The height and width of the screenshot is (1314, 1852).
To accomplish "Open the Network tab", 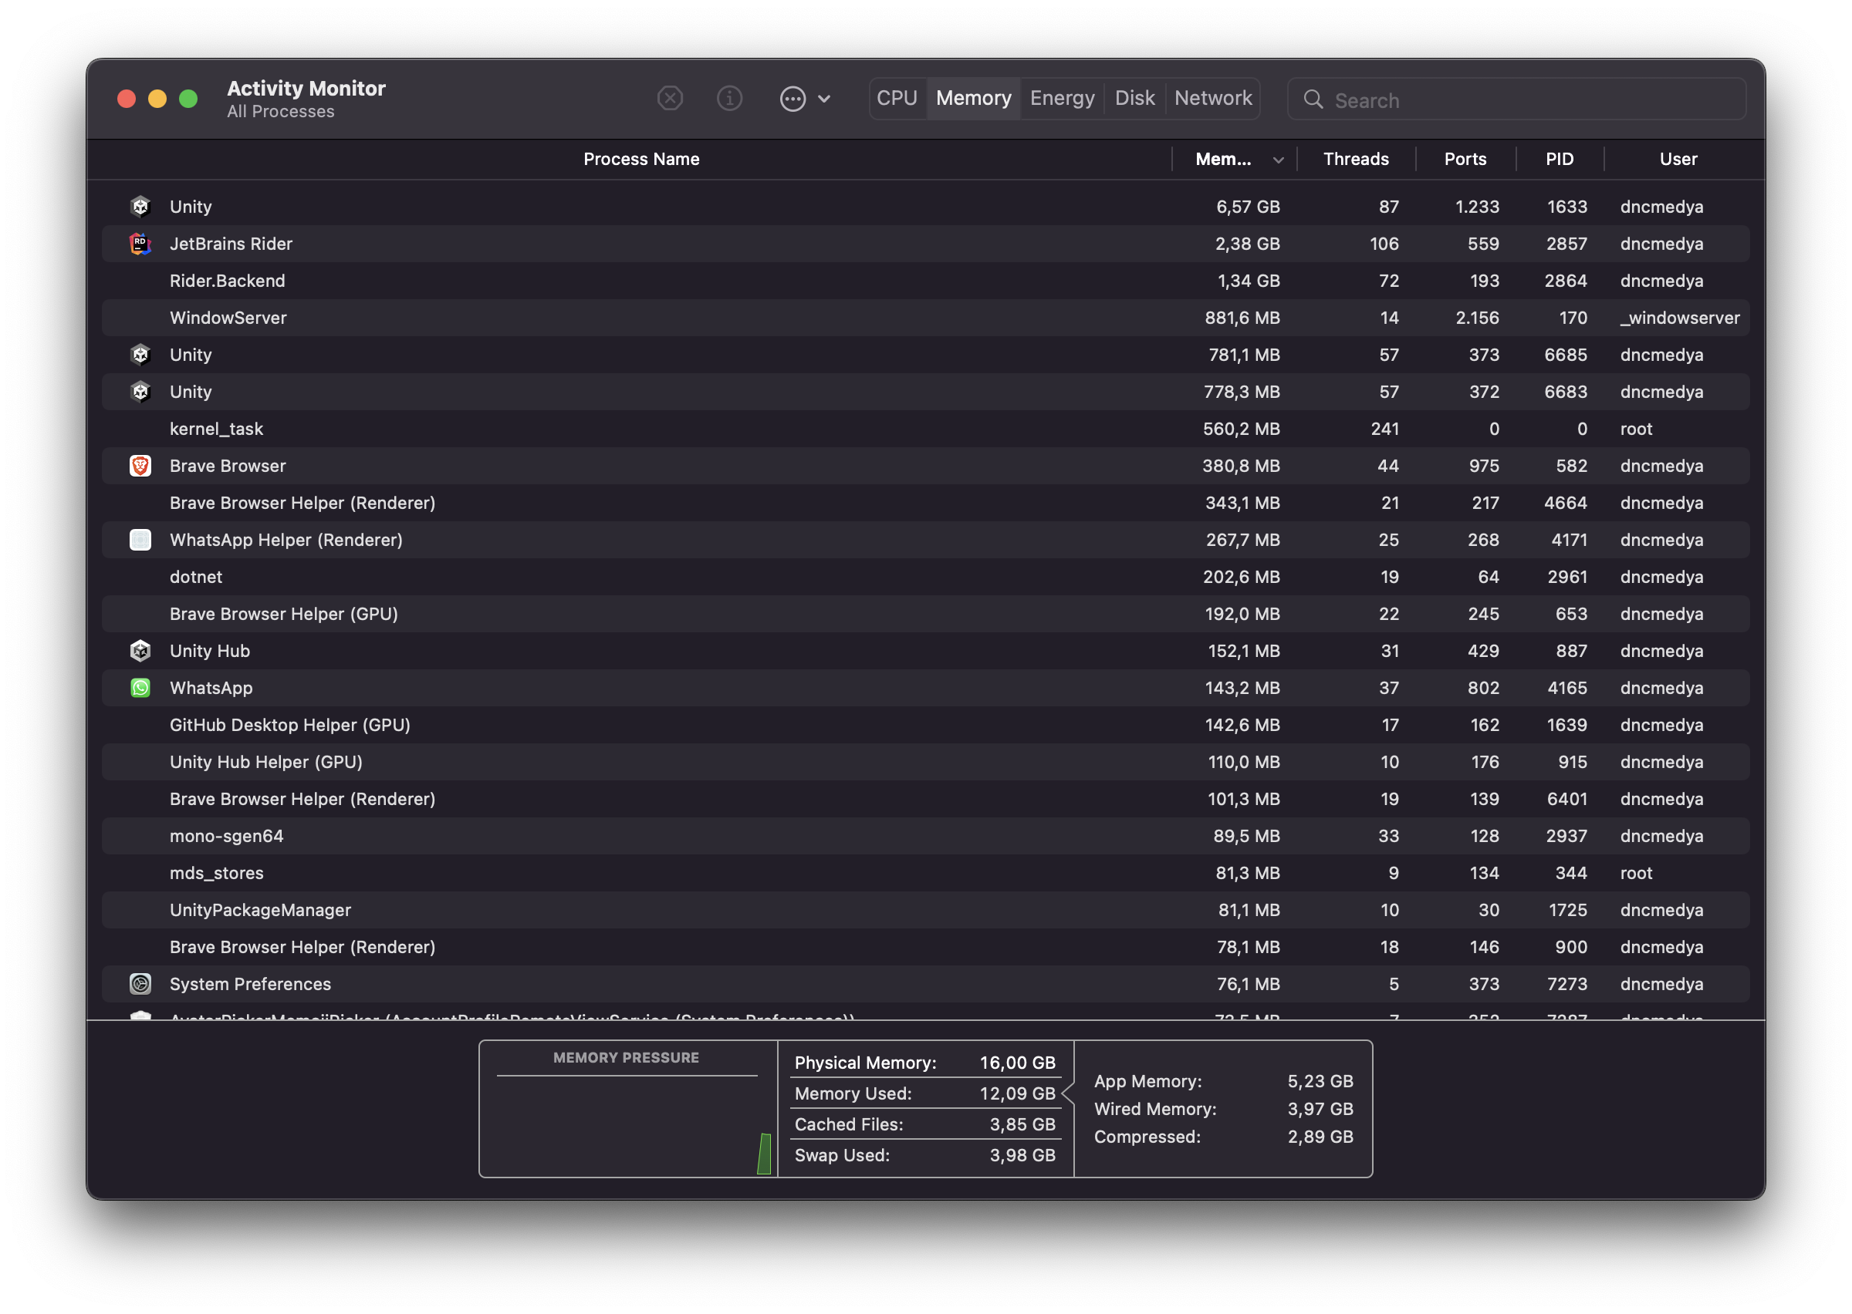I will 1212,98.
